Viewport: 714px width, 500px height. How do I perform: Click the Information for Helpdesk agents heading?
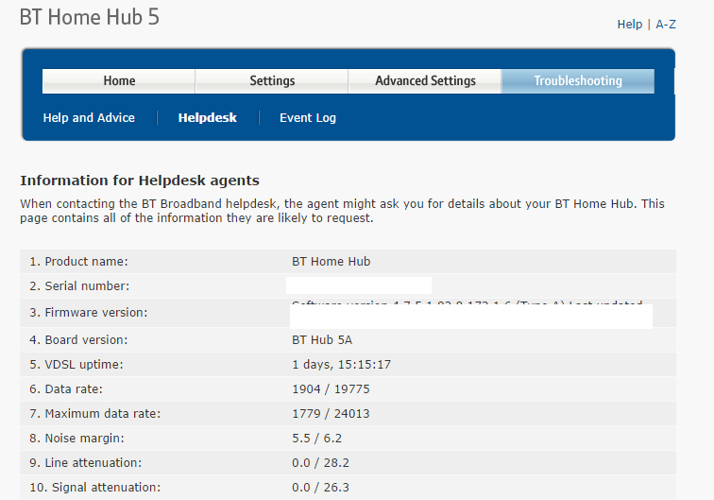140,181
